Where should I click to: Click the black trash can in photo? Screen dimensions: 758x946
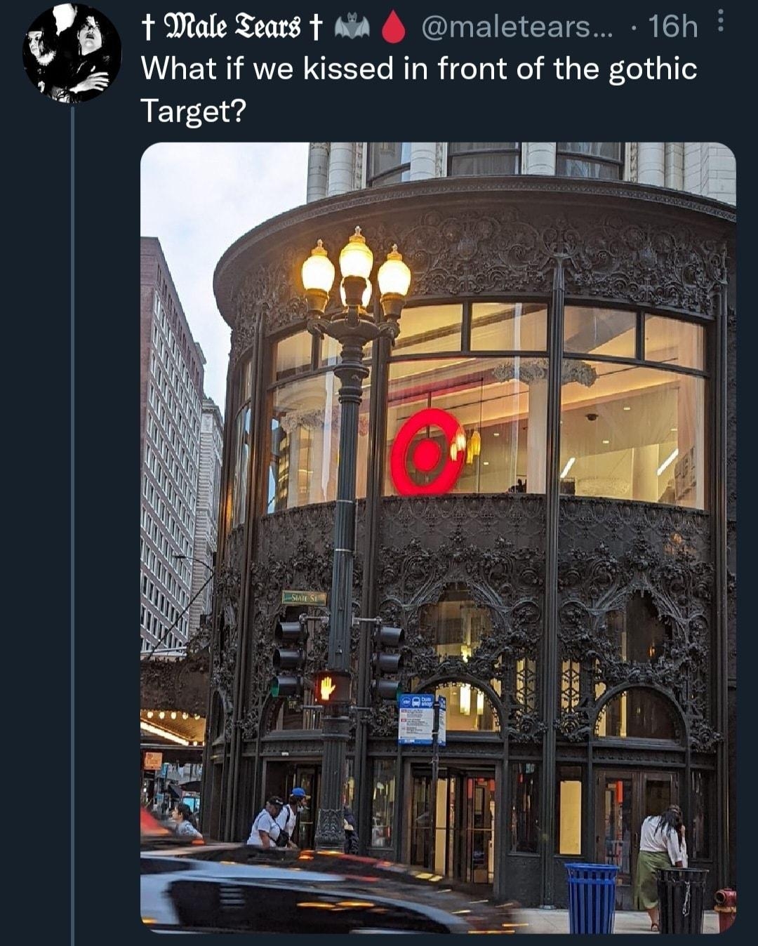682,900
